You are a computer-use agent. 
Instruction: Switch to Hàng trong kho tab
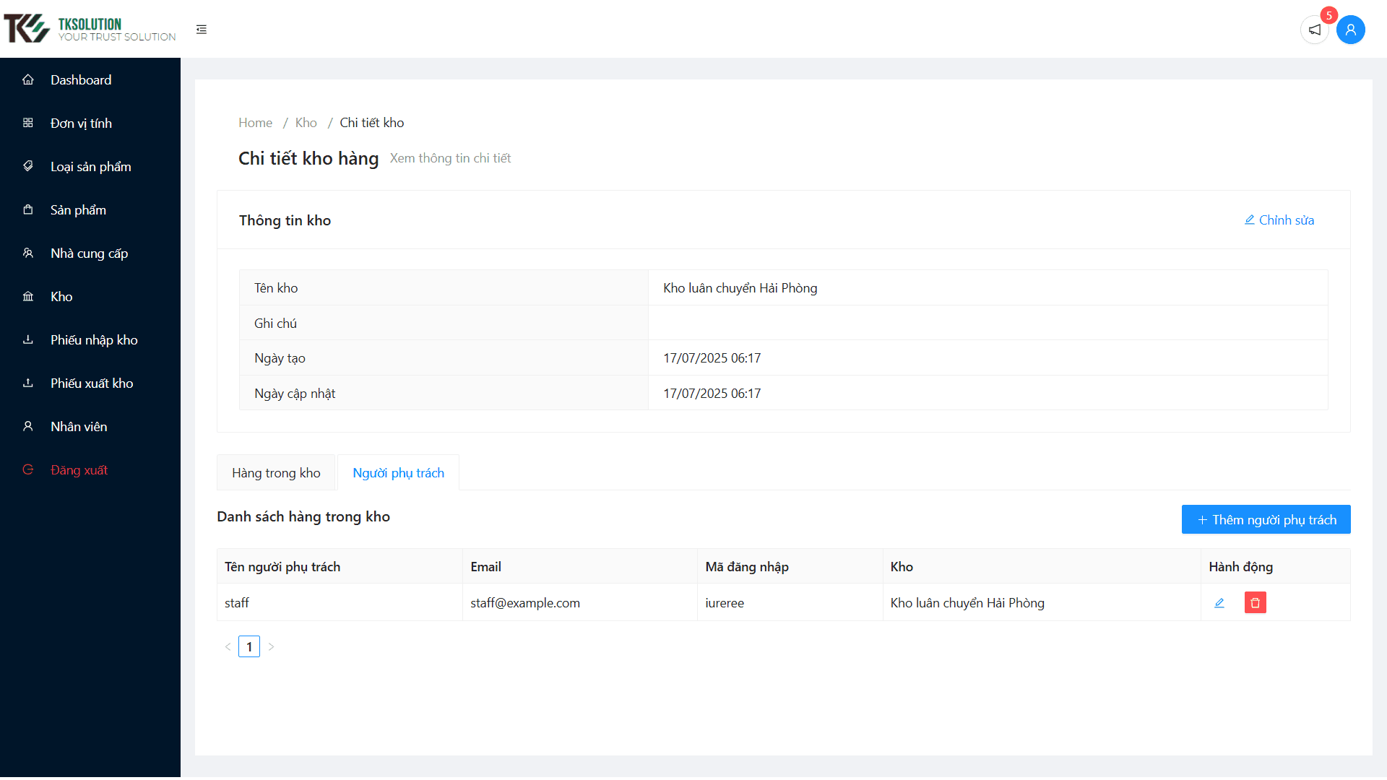[276, 473]
